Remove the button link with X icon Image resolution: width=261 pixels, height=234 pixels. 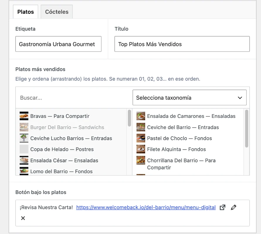(x=23, y=218)
